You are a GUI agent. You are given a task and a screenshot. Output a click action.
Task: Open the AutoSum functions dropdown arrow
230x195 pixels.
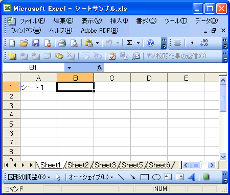(x=138, y=43)
